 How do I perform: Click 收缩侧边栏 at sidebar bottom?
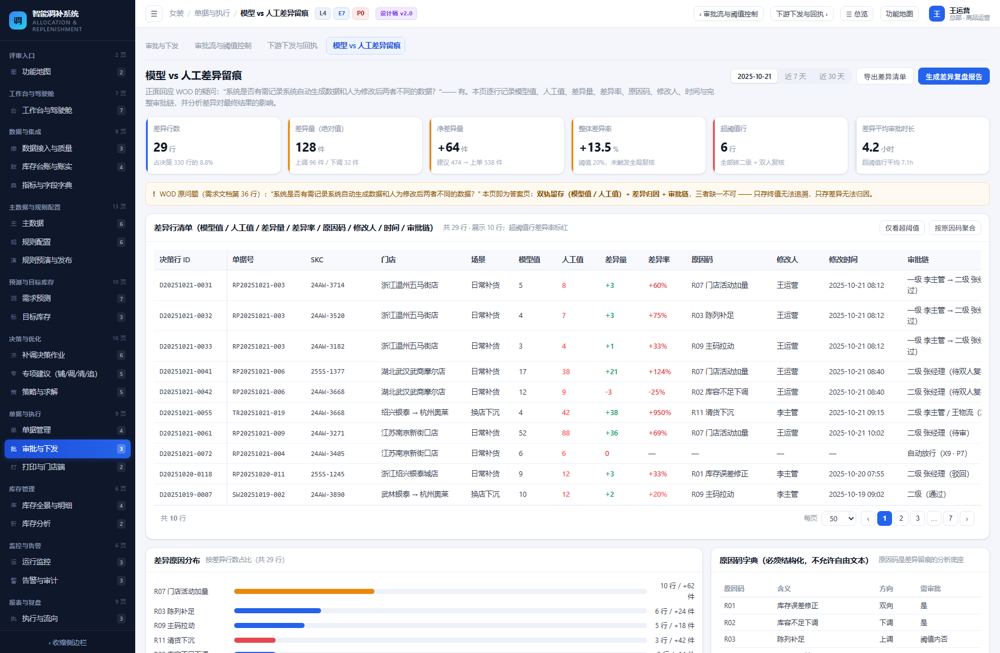68,643
